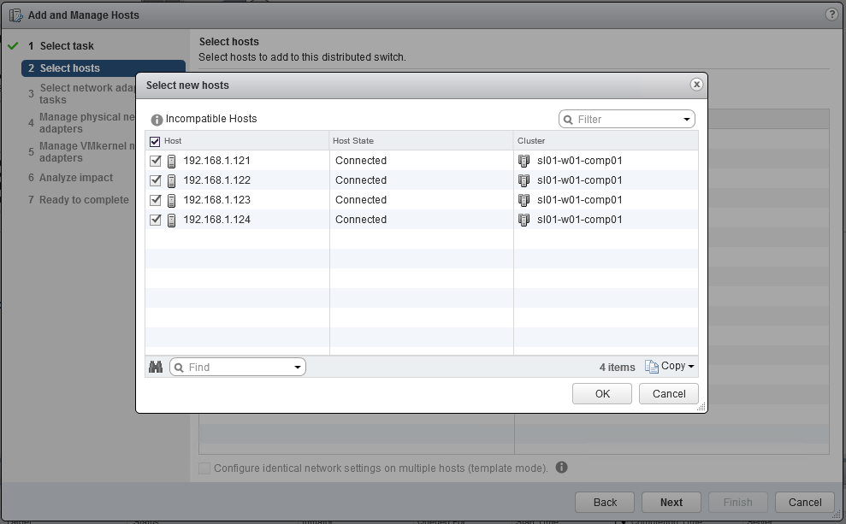Go to step 5 Manage VMkernel adapters
Image resolution: width=846 pixels, height=524 pixels.
(81, 152)
